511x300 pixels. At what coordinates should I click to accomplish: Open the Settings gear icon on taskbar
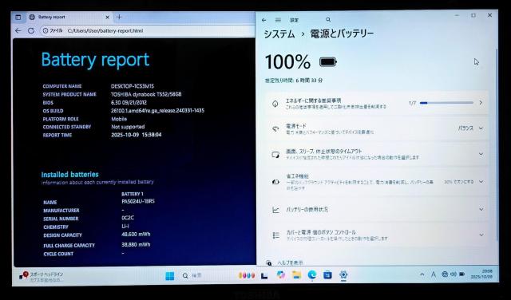[x=343, y=275]
